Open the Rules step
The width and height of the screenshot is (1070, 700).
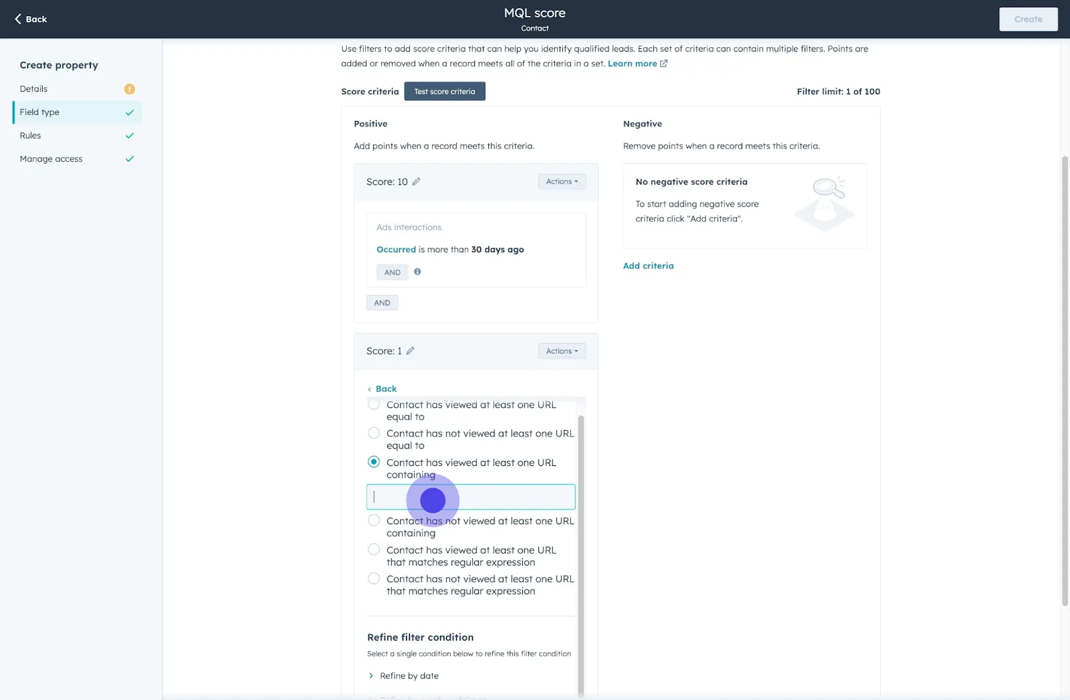(30, 136)
